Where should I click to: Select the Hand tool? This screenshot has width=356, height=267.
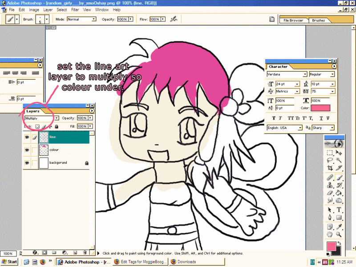point(330,235)
